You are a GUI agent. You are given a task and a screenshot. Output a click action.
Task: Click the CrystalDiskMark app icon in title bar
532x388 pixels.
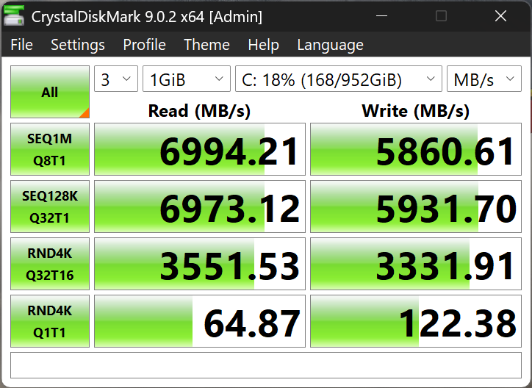[x=14, y=16]
